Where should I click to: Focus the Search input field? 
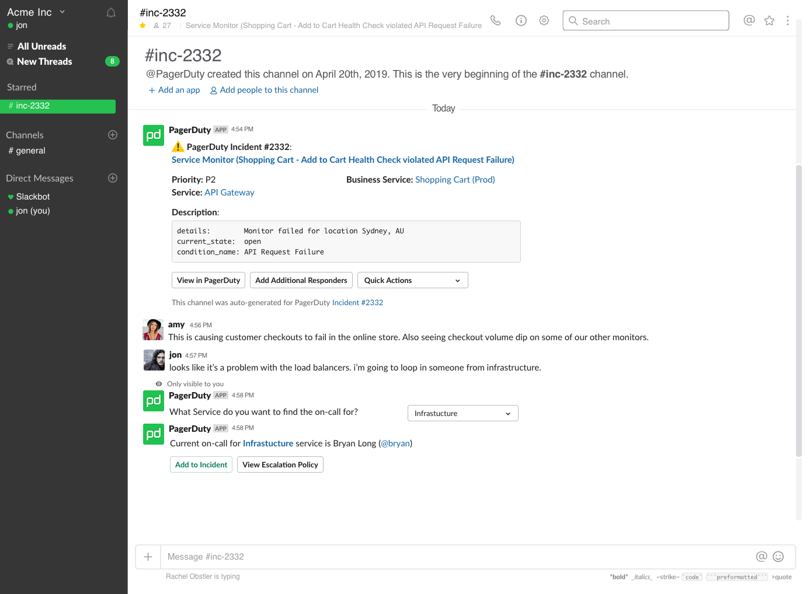(646, 21)
